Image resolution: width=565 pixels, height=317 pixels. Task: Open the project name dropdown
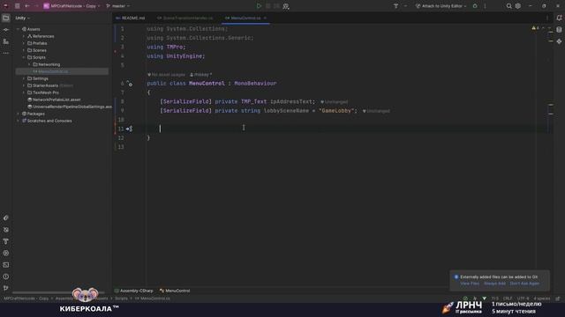72,6
